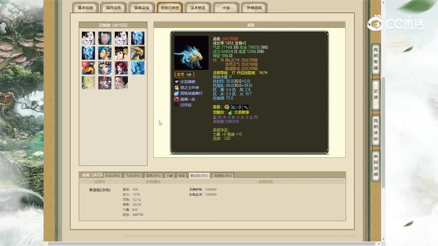Click the 大圣附身 skill name text
The image size is (438, 246).
[242, 112]
